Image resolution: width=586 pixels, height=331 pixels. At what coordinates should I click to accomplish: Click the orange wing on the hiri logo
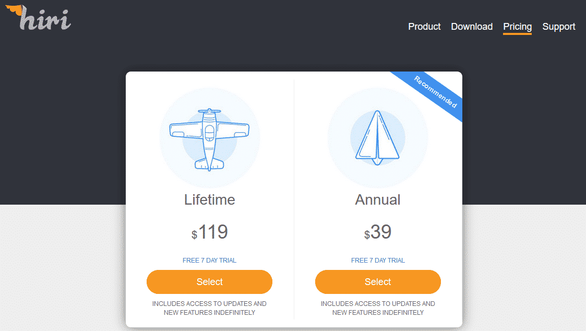13,9
